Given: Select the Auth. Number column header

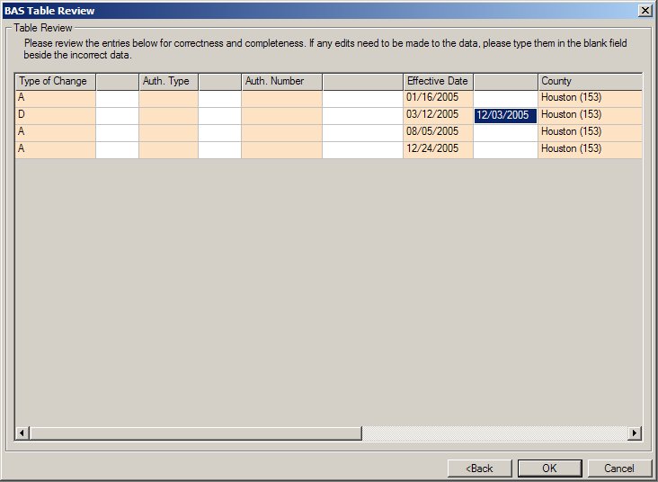Looking at the screenshot, I should click(x=282, y=82).
